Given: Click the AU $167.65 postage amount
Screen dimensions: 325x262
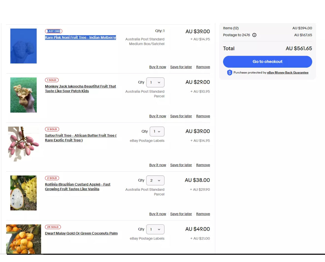Looking at the screenshot, I should [x=303, y=35].
